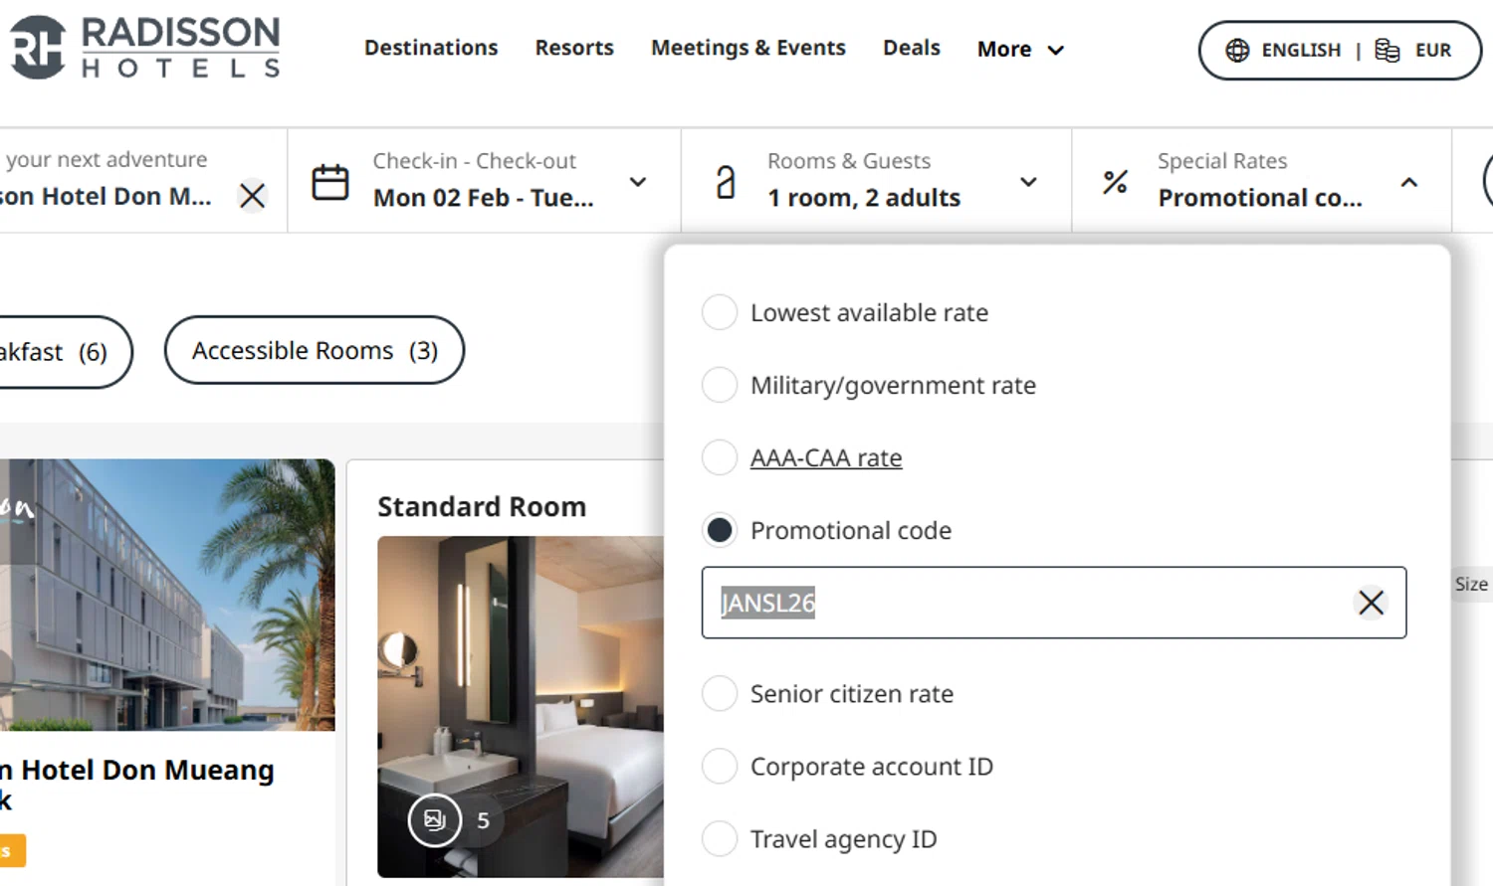
Task: Click the percent Special Rates icon
Action: [1116, 182]
